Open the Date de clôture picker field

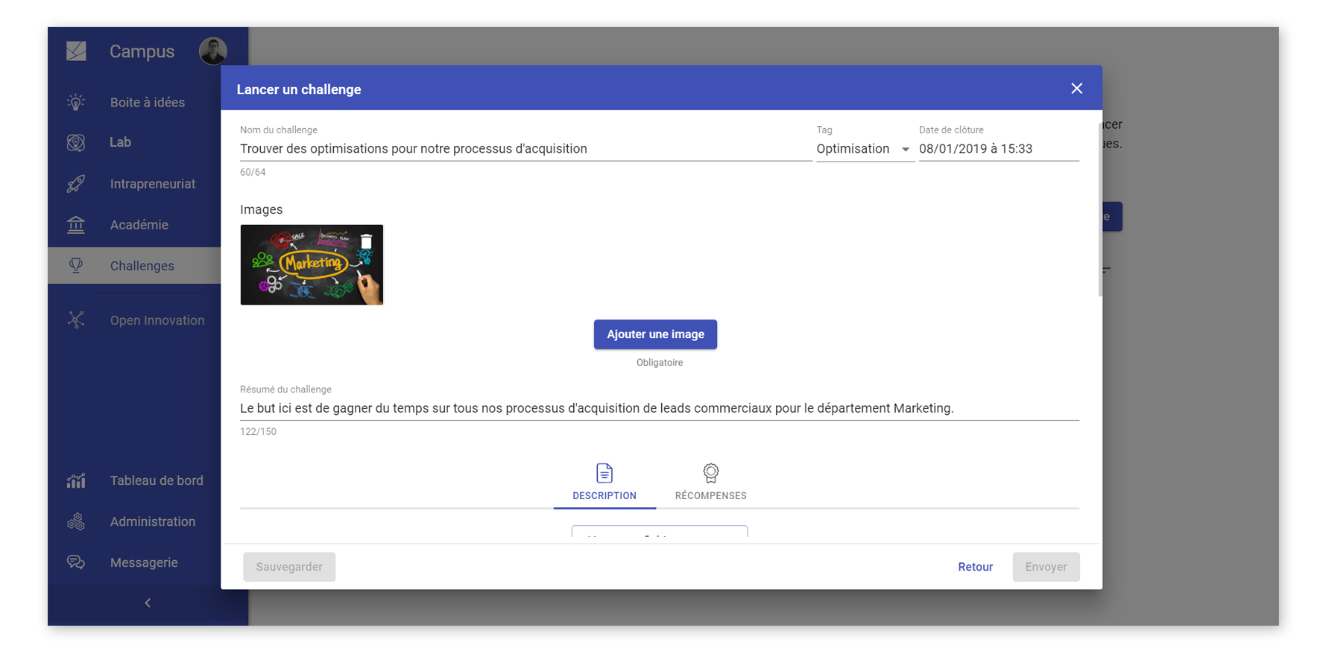(998, 149)
